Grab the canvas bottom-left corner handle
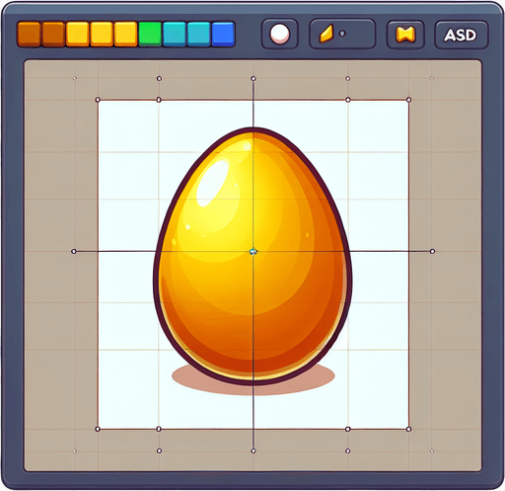The width and height of the screenshot is (505, 491). (98, 429)
